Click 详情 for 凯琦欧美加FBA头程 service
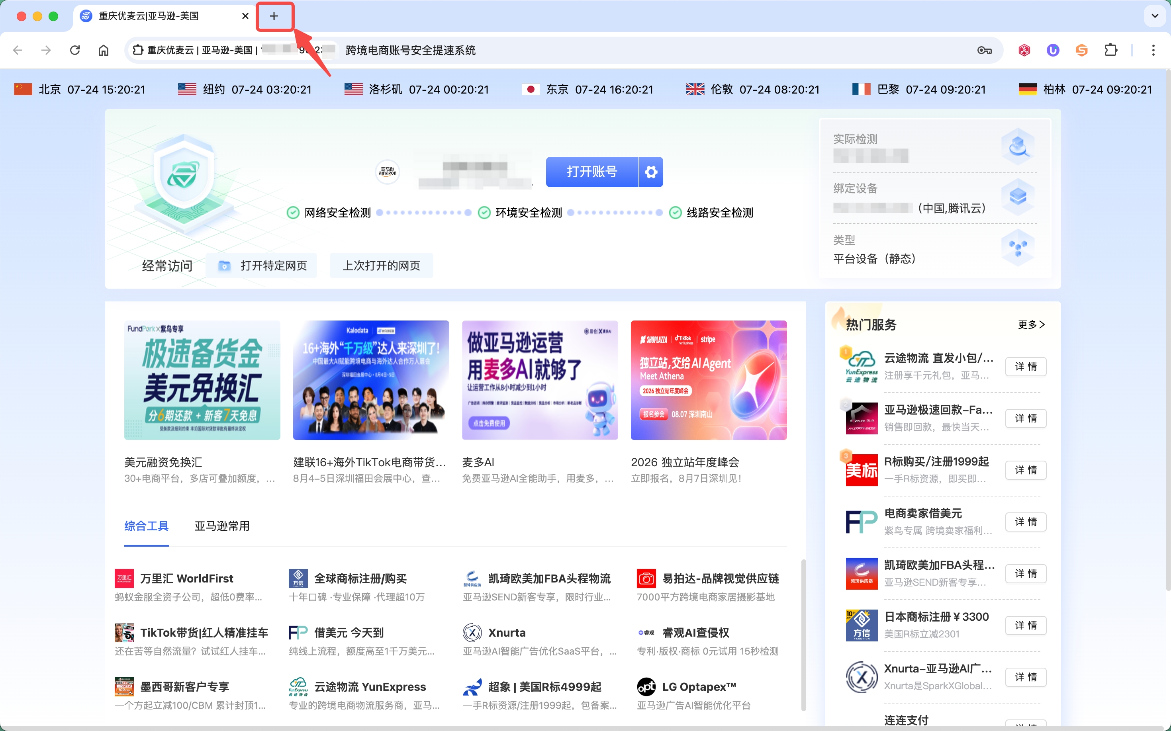The image size is (1171, 731). click(1025, 573)
